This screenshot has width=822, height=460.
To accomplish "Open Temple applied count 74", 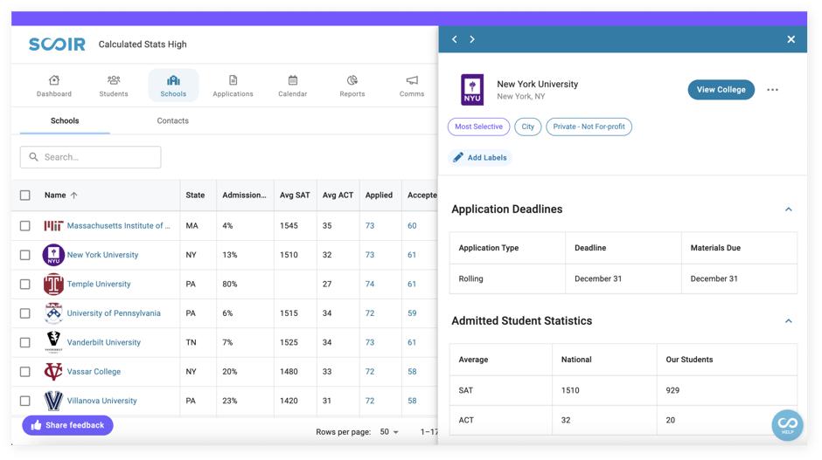I will pyautogui.click(x=370, y=285).
